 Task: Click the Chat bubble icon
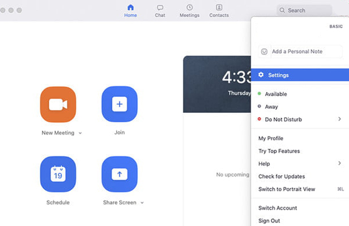(160, 7)
